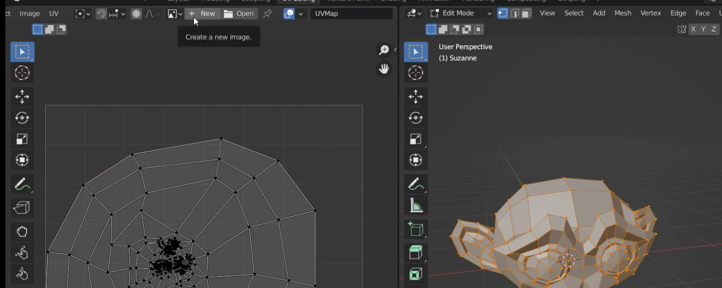Click the pan view hand icon
Viewport: 722px width, 288px height.
[x=384, y=69]
